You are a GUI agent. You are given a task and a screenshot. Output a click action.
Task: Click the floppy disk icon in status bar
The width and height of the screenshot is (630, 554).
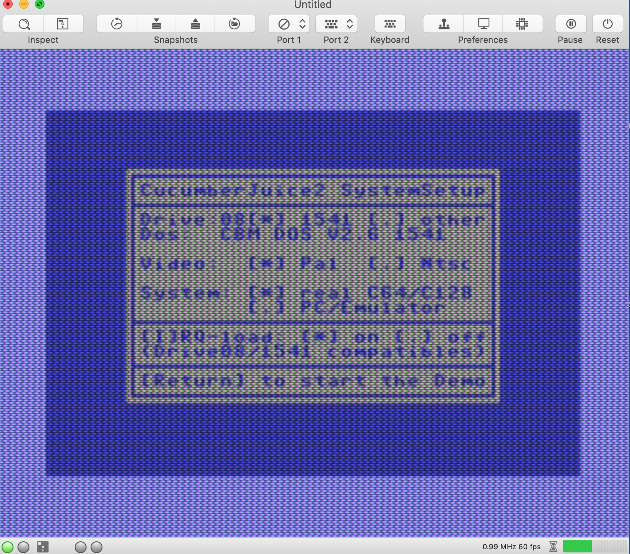click(x=43, y=547)
